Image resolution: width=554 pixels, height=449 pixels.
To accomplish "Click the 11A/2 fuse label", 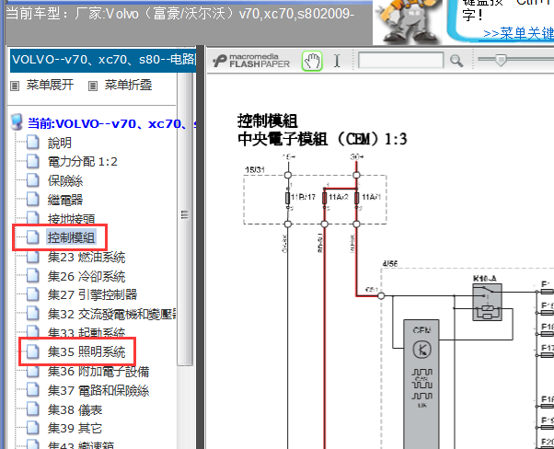I will click(x=339, y=197).
